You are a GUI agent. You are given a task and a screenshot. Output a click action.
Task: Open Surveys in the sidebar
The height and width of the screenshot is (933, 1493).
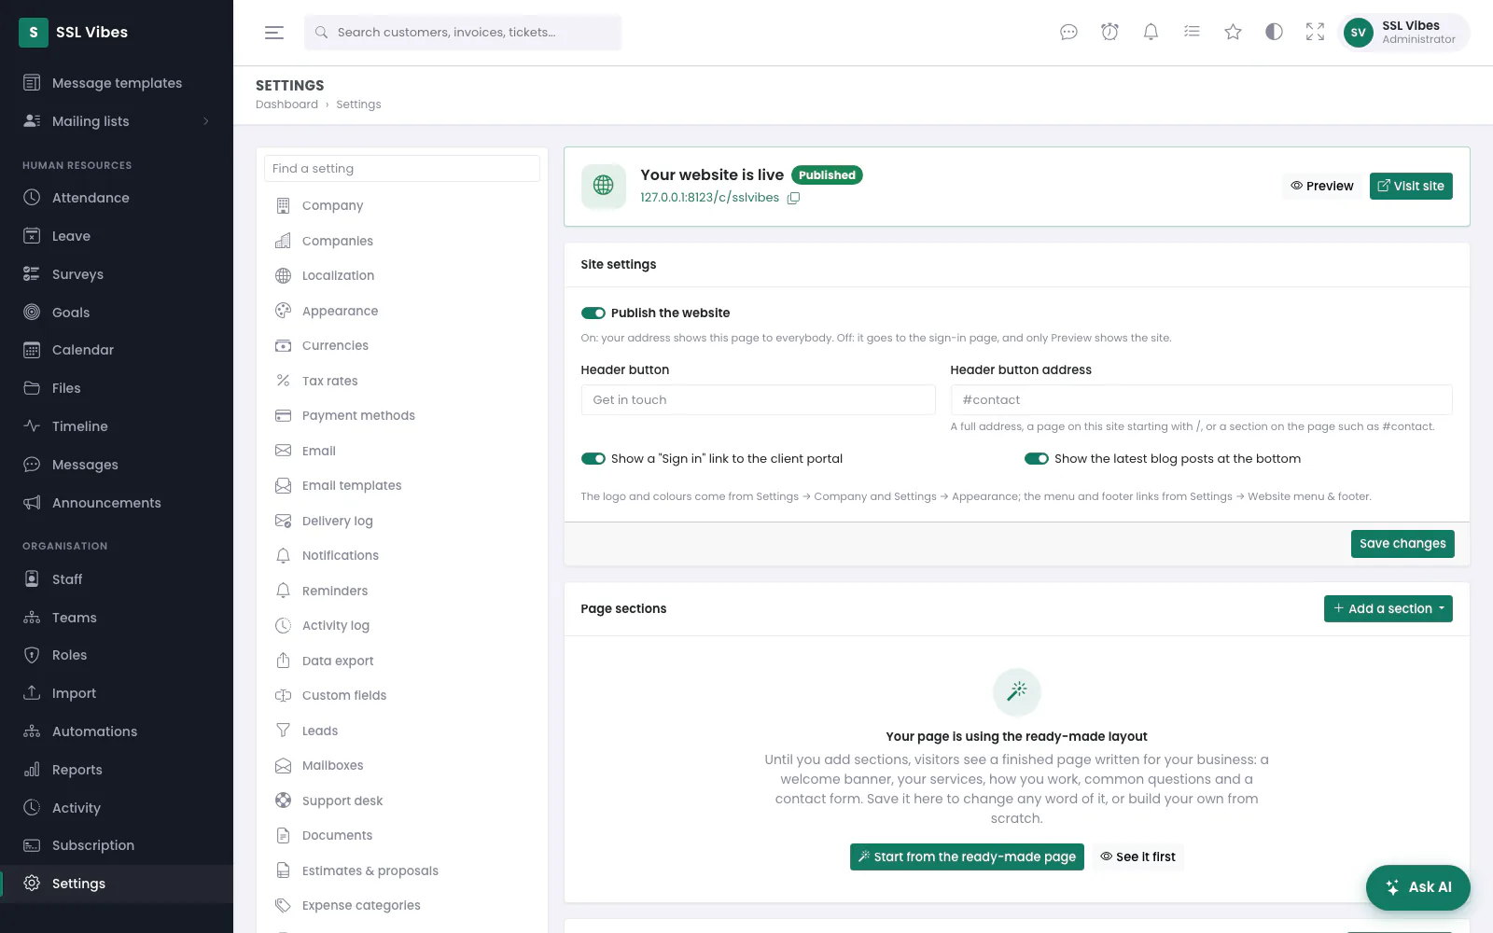point(117,274)
